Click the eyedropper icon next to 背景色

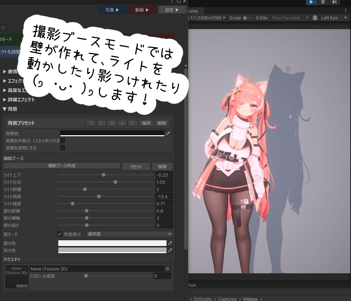point(168,133)
